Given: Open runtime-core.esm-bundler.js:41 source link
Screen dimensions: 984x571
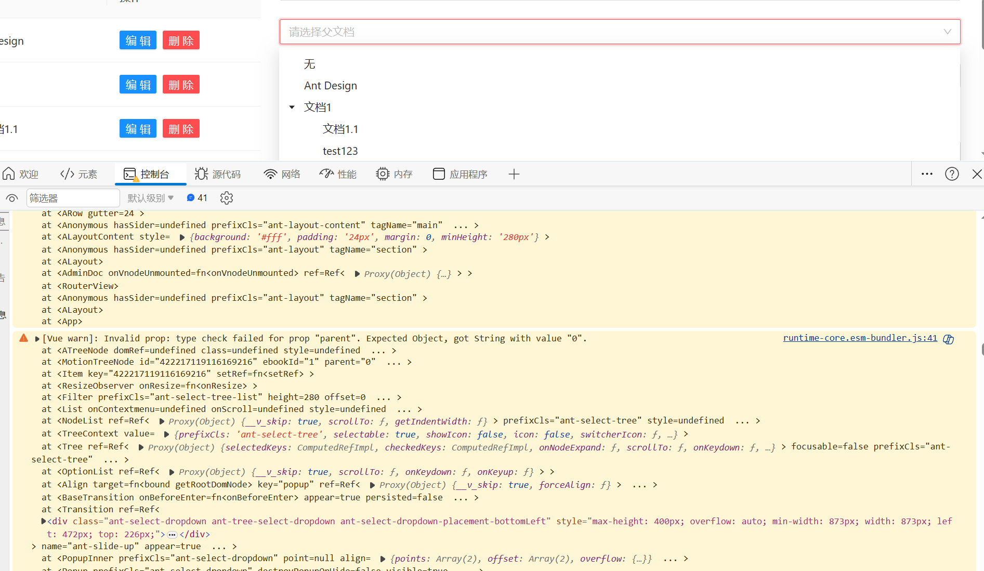Looking at the screenshot, I should pos(860,338).
